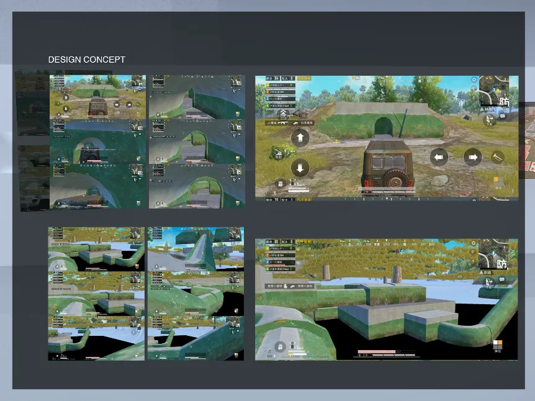
Task: Select weapon slot bar in large jeep screenshot
Action: [290, 122]
